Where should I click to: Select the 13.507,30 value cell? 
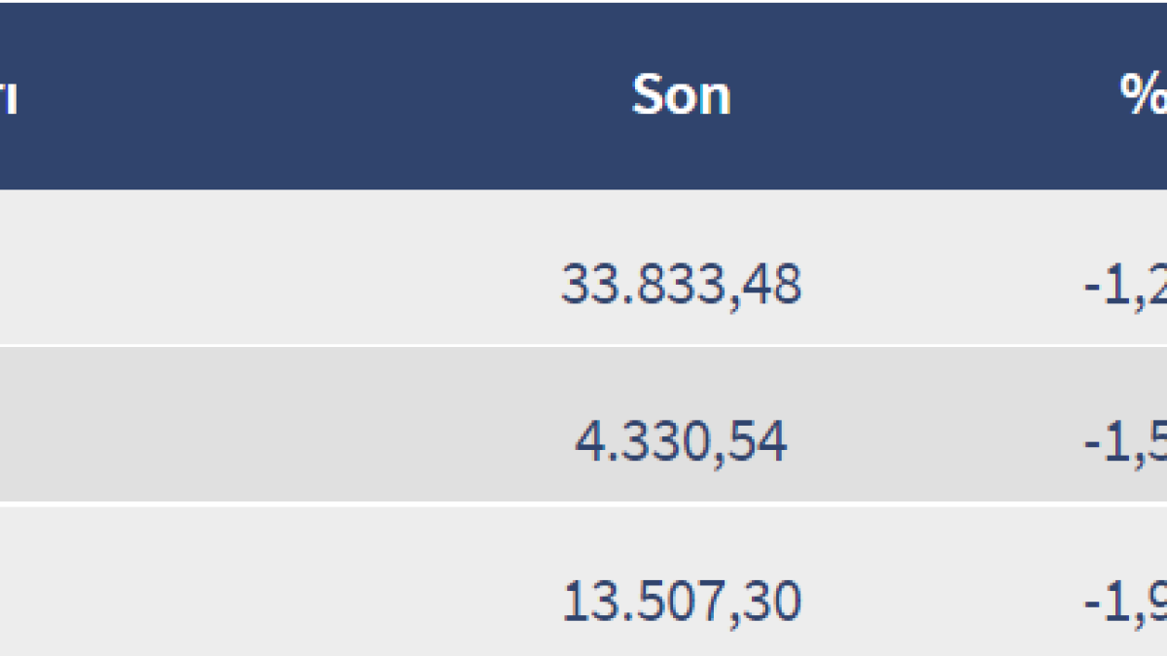681,602
